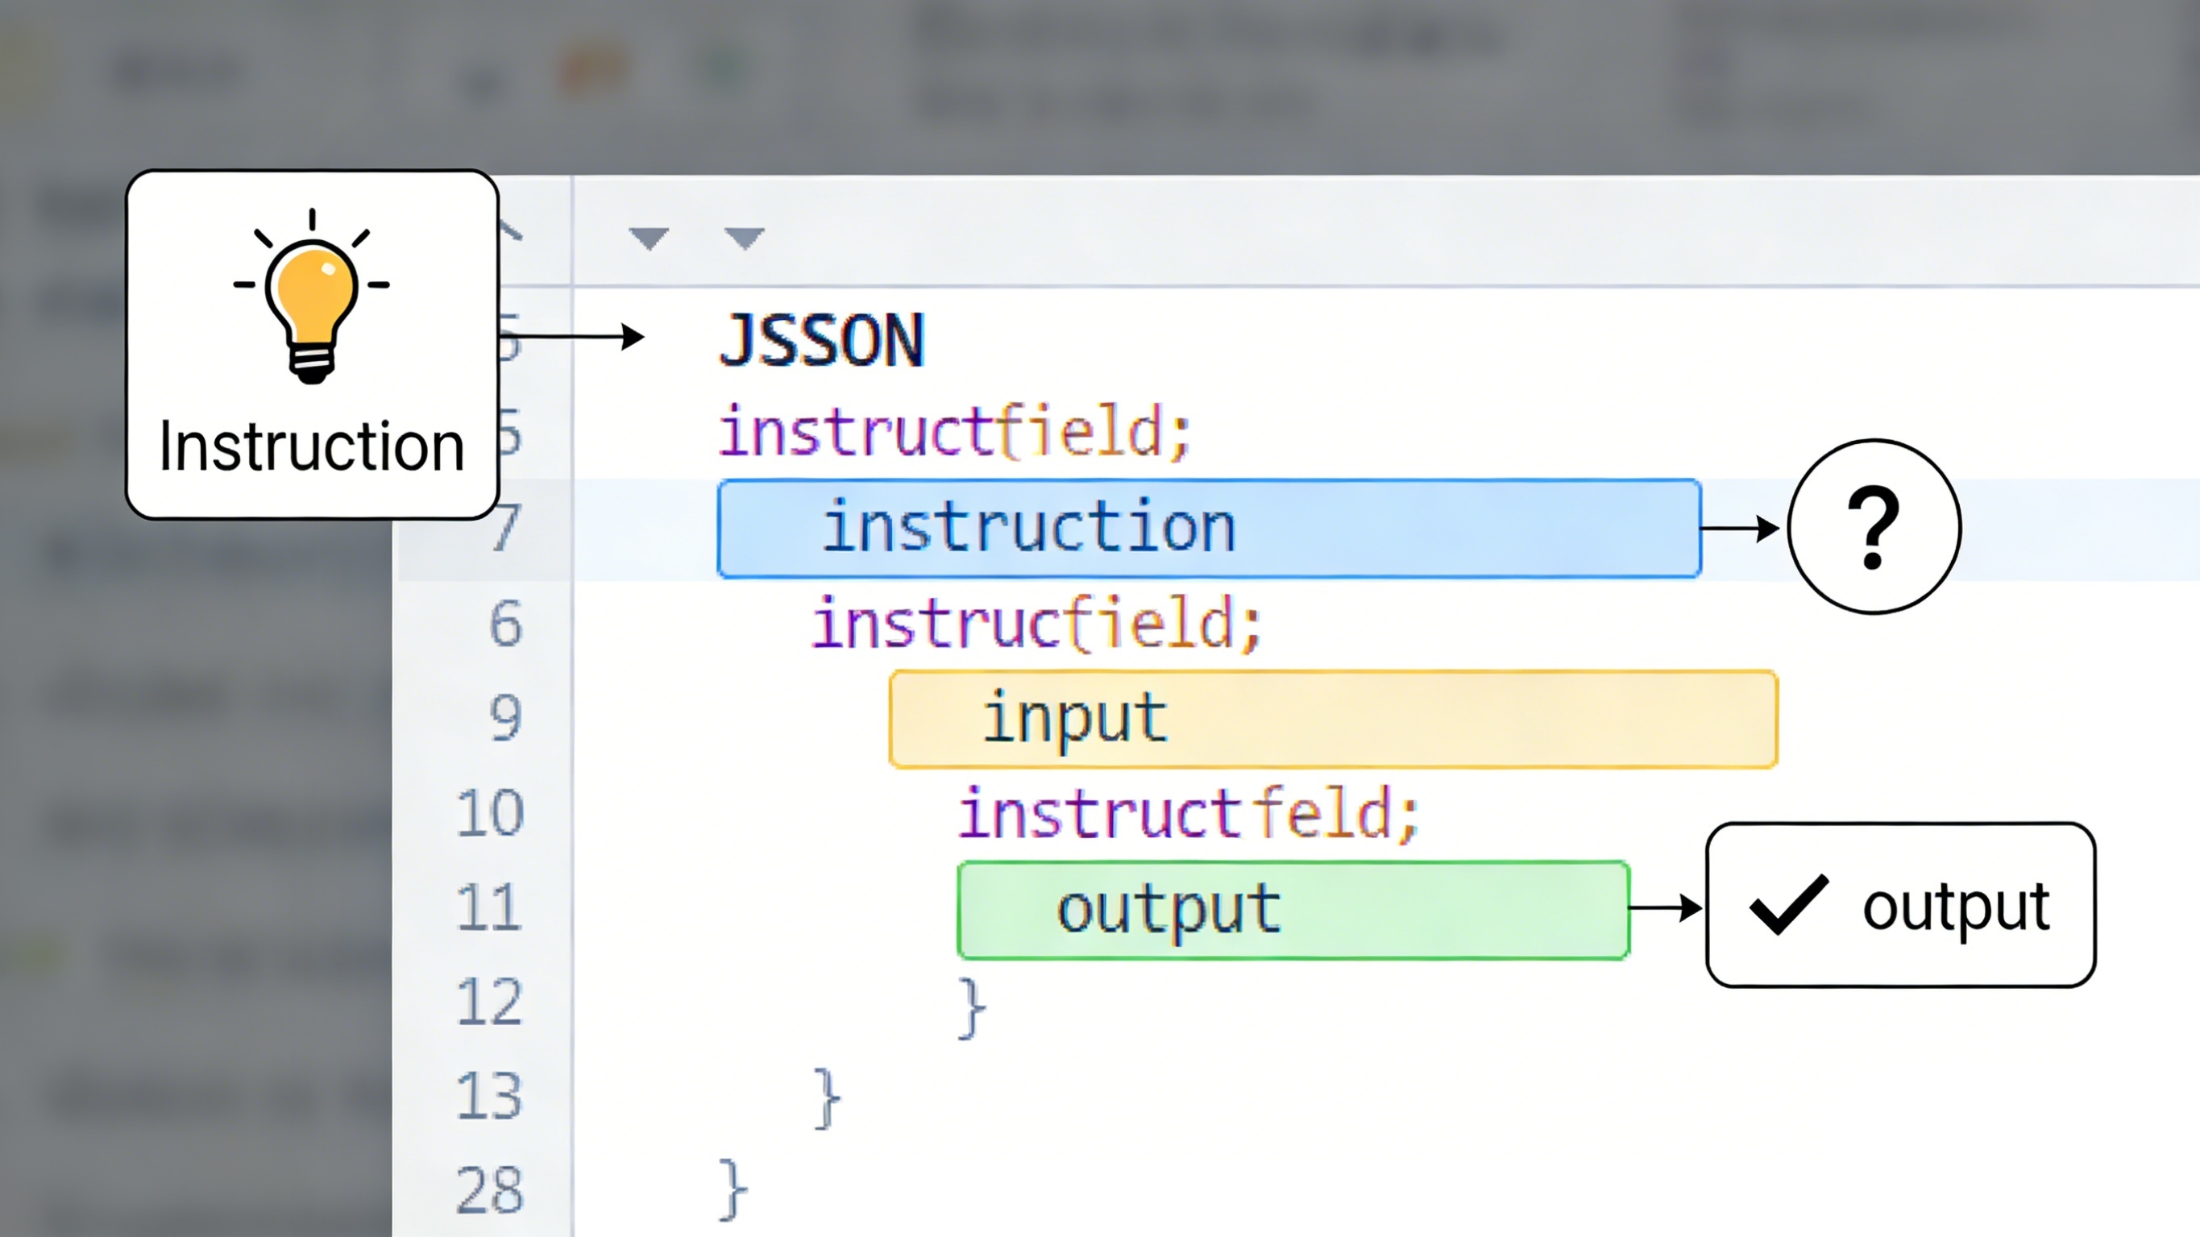
Task: Click the checkmark icon beside output
Action: click(x=1788, y=906)
